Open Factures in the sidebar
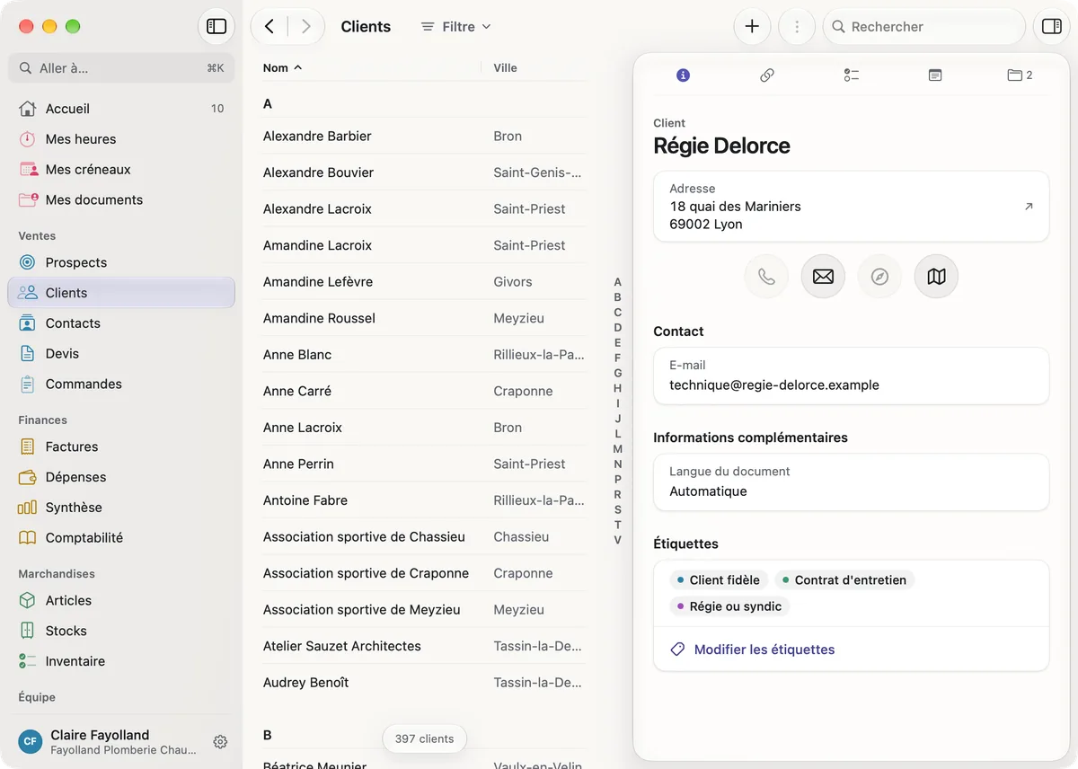 121,446
